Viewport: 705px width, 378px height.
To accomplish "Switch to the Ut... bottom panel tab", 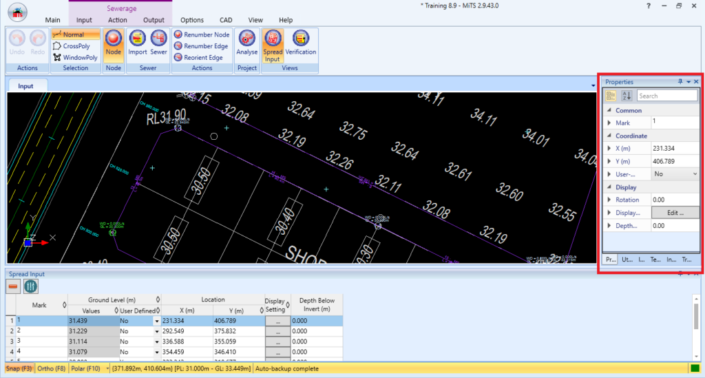I will 627,260.
